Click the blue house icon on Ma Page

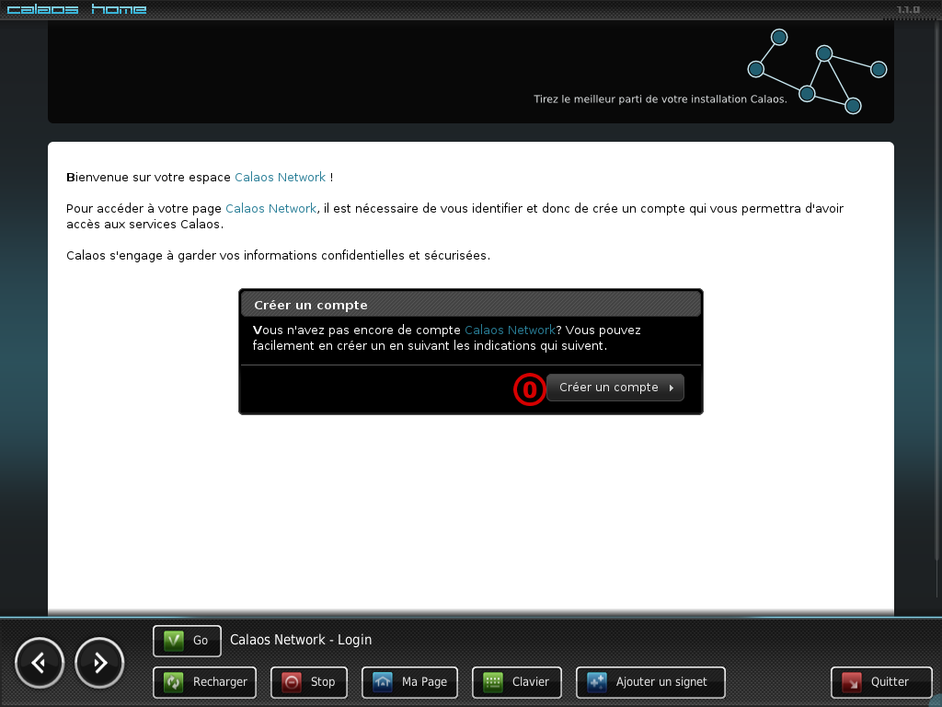coord(383,682)
